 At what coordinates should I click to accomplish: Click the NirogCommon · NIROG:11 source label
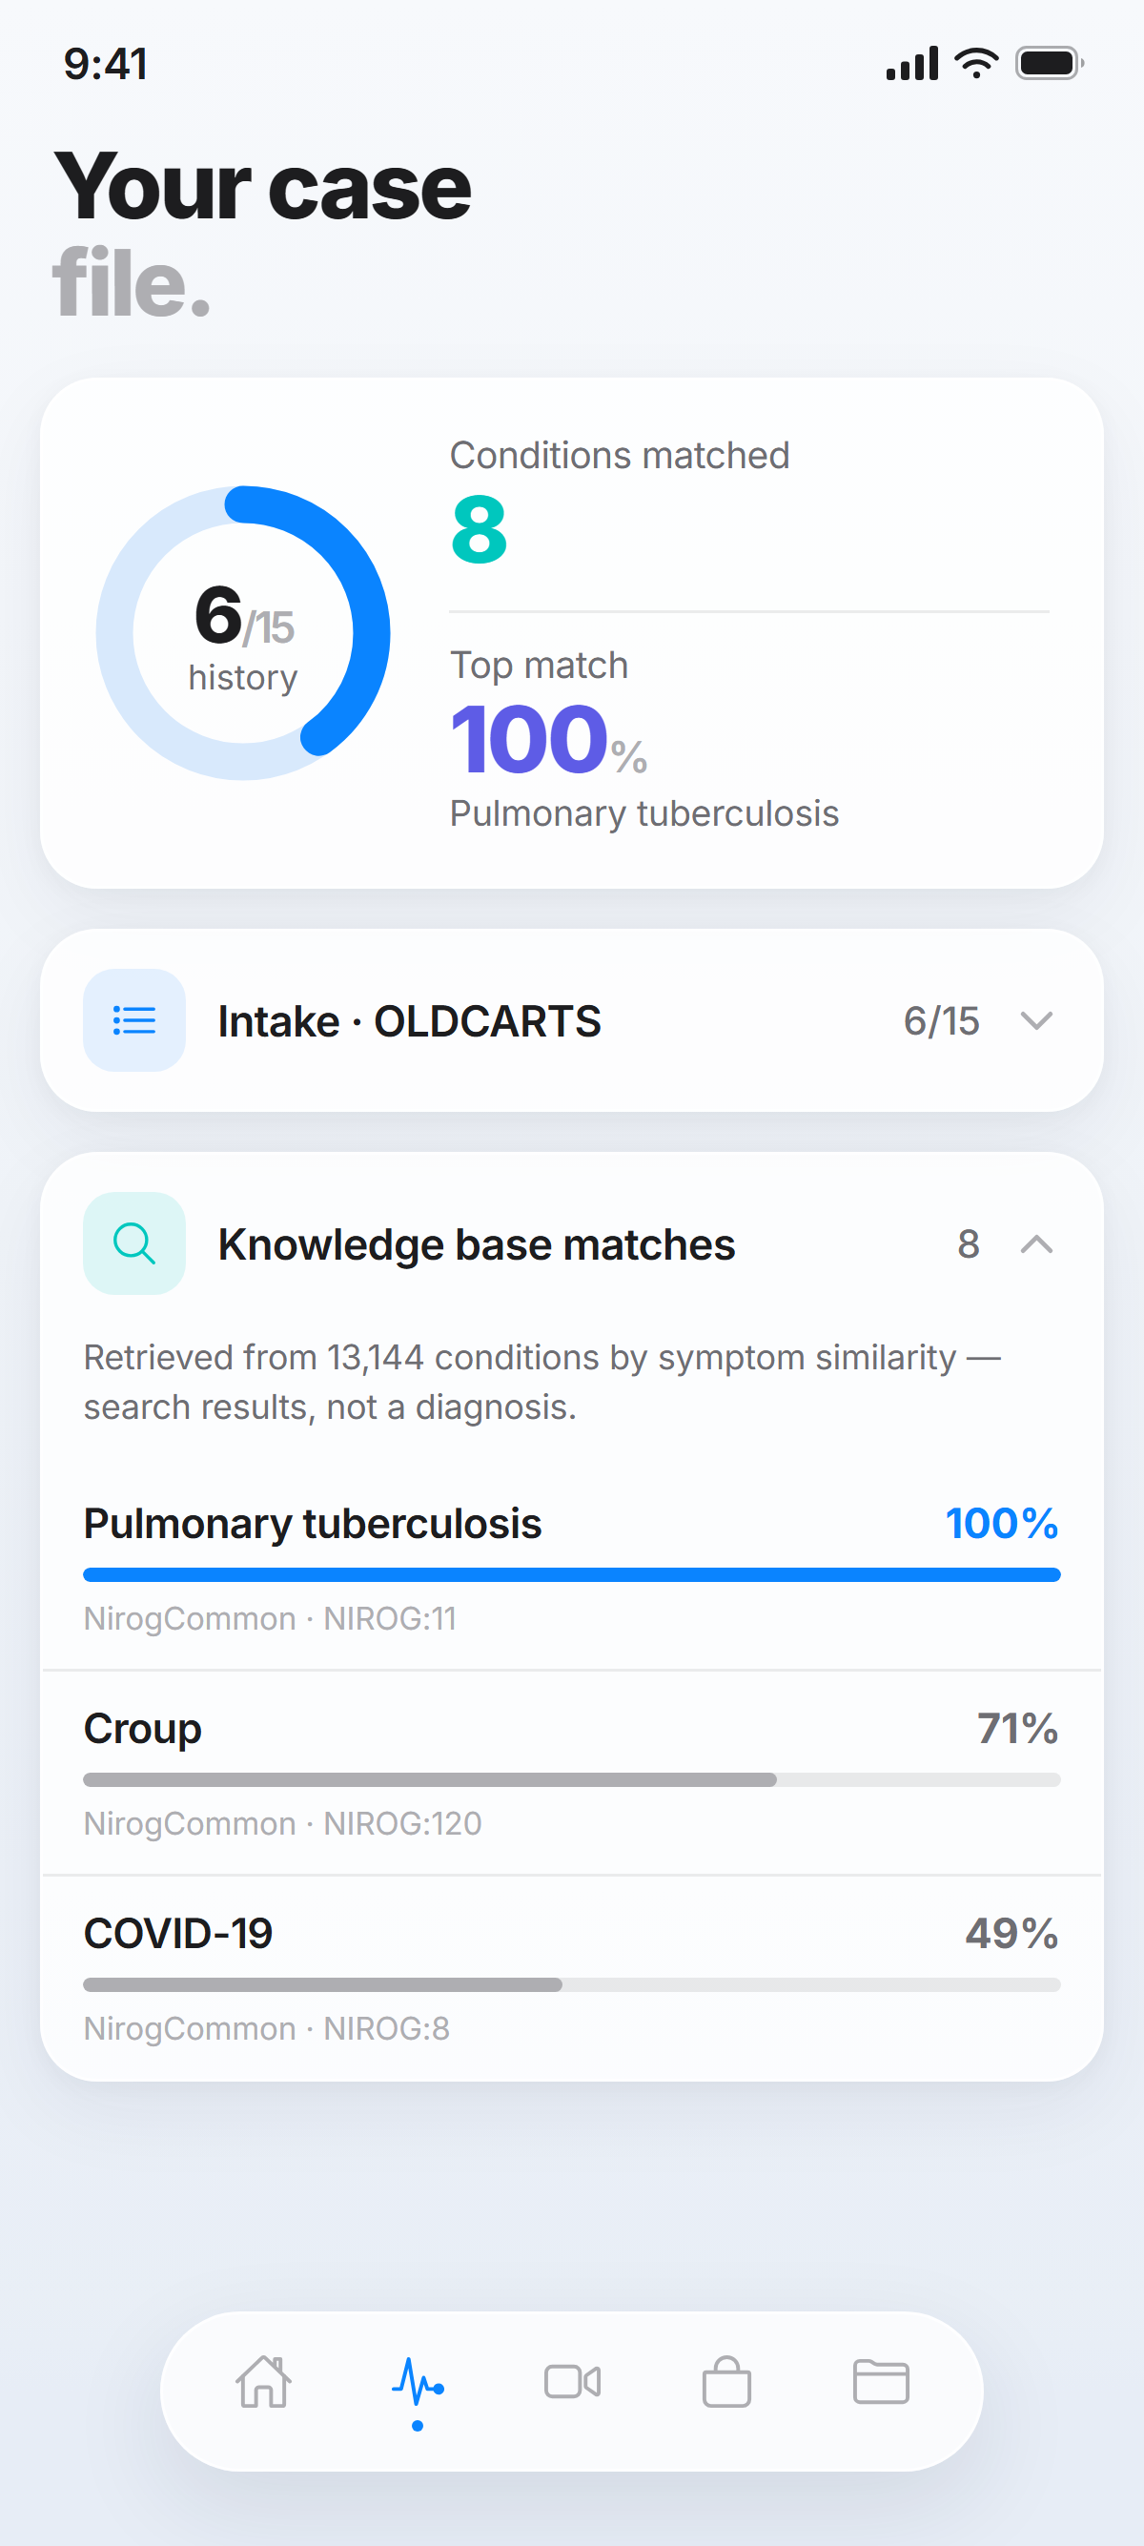click(x=270, y=1619)
